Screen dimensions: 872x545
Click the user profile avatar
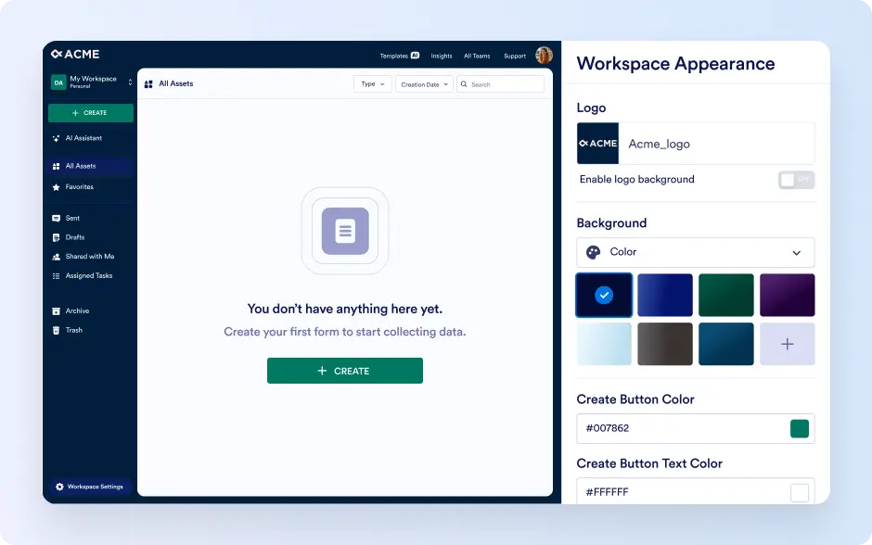(544, 55)
